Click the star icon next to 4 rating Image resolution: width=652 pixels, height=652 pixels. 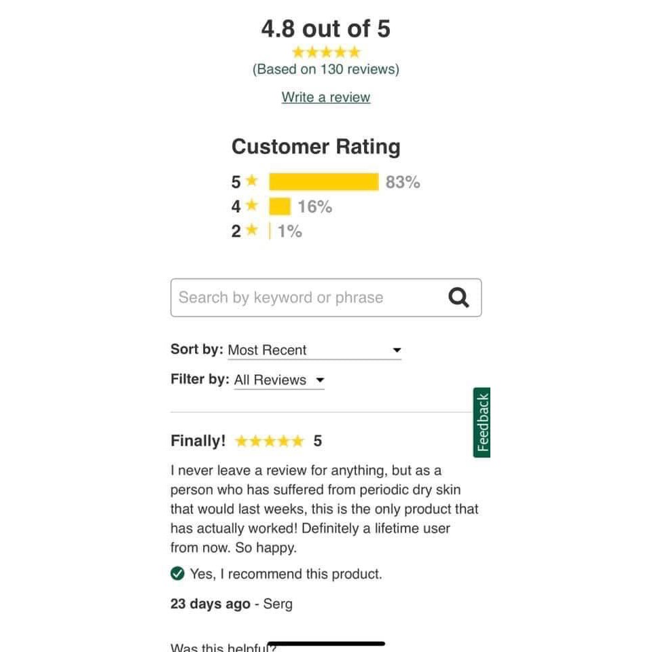252,206
